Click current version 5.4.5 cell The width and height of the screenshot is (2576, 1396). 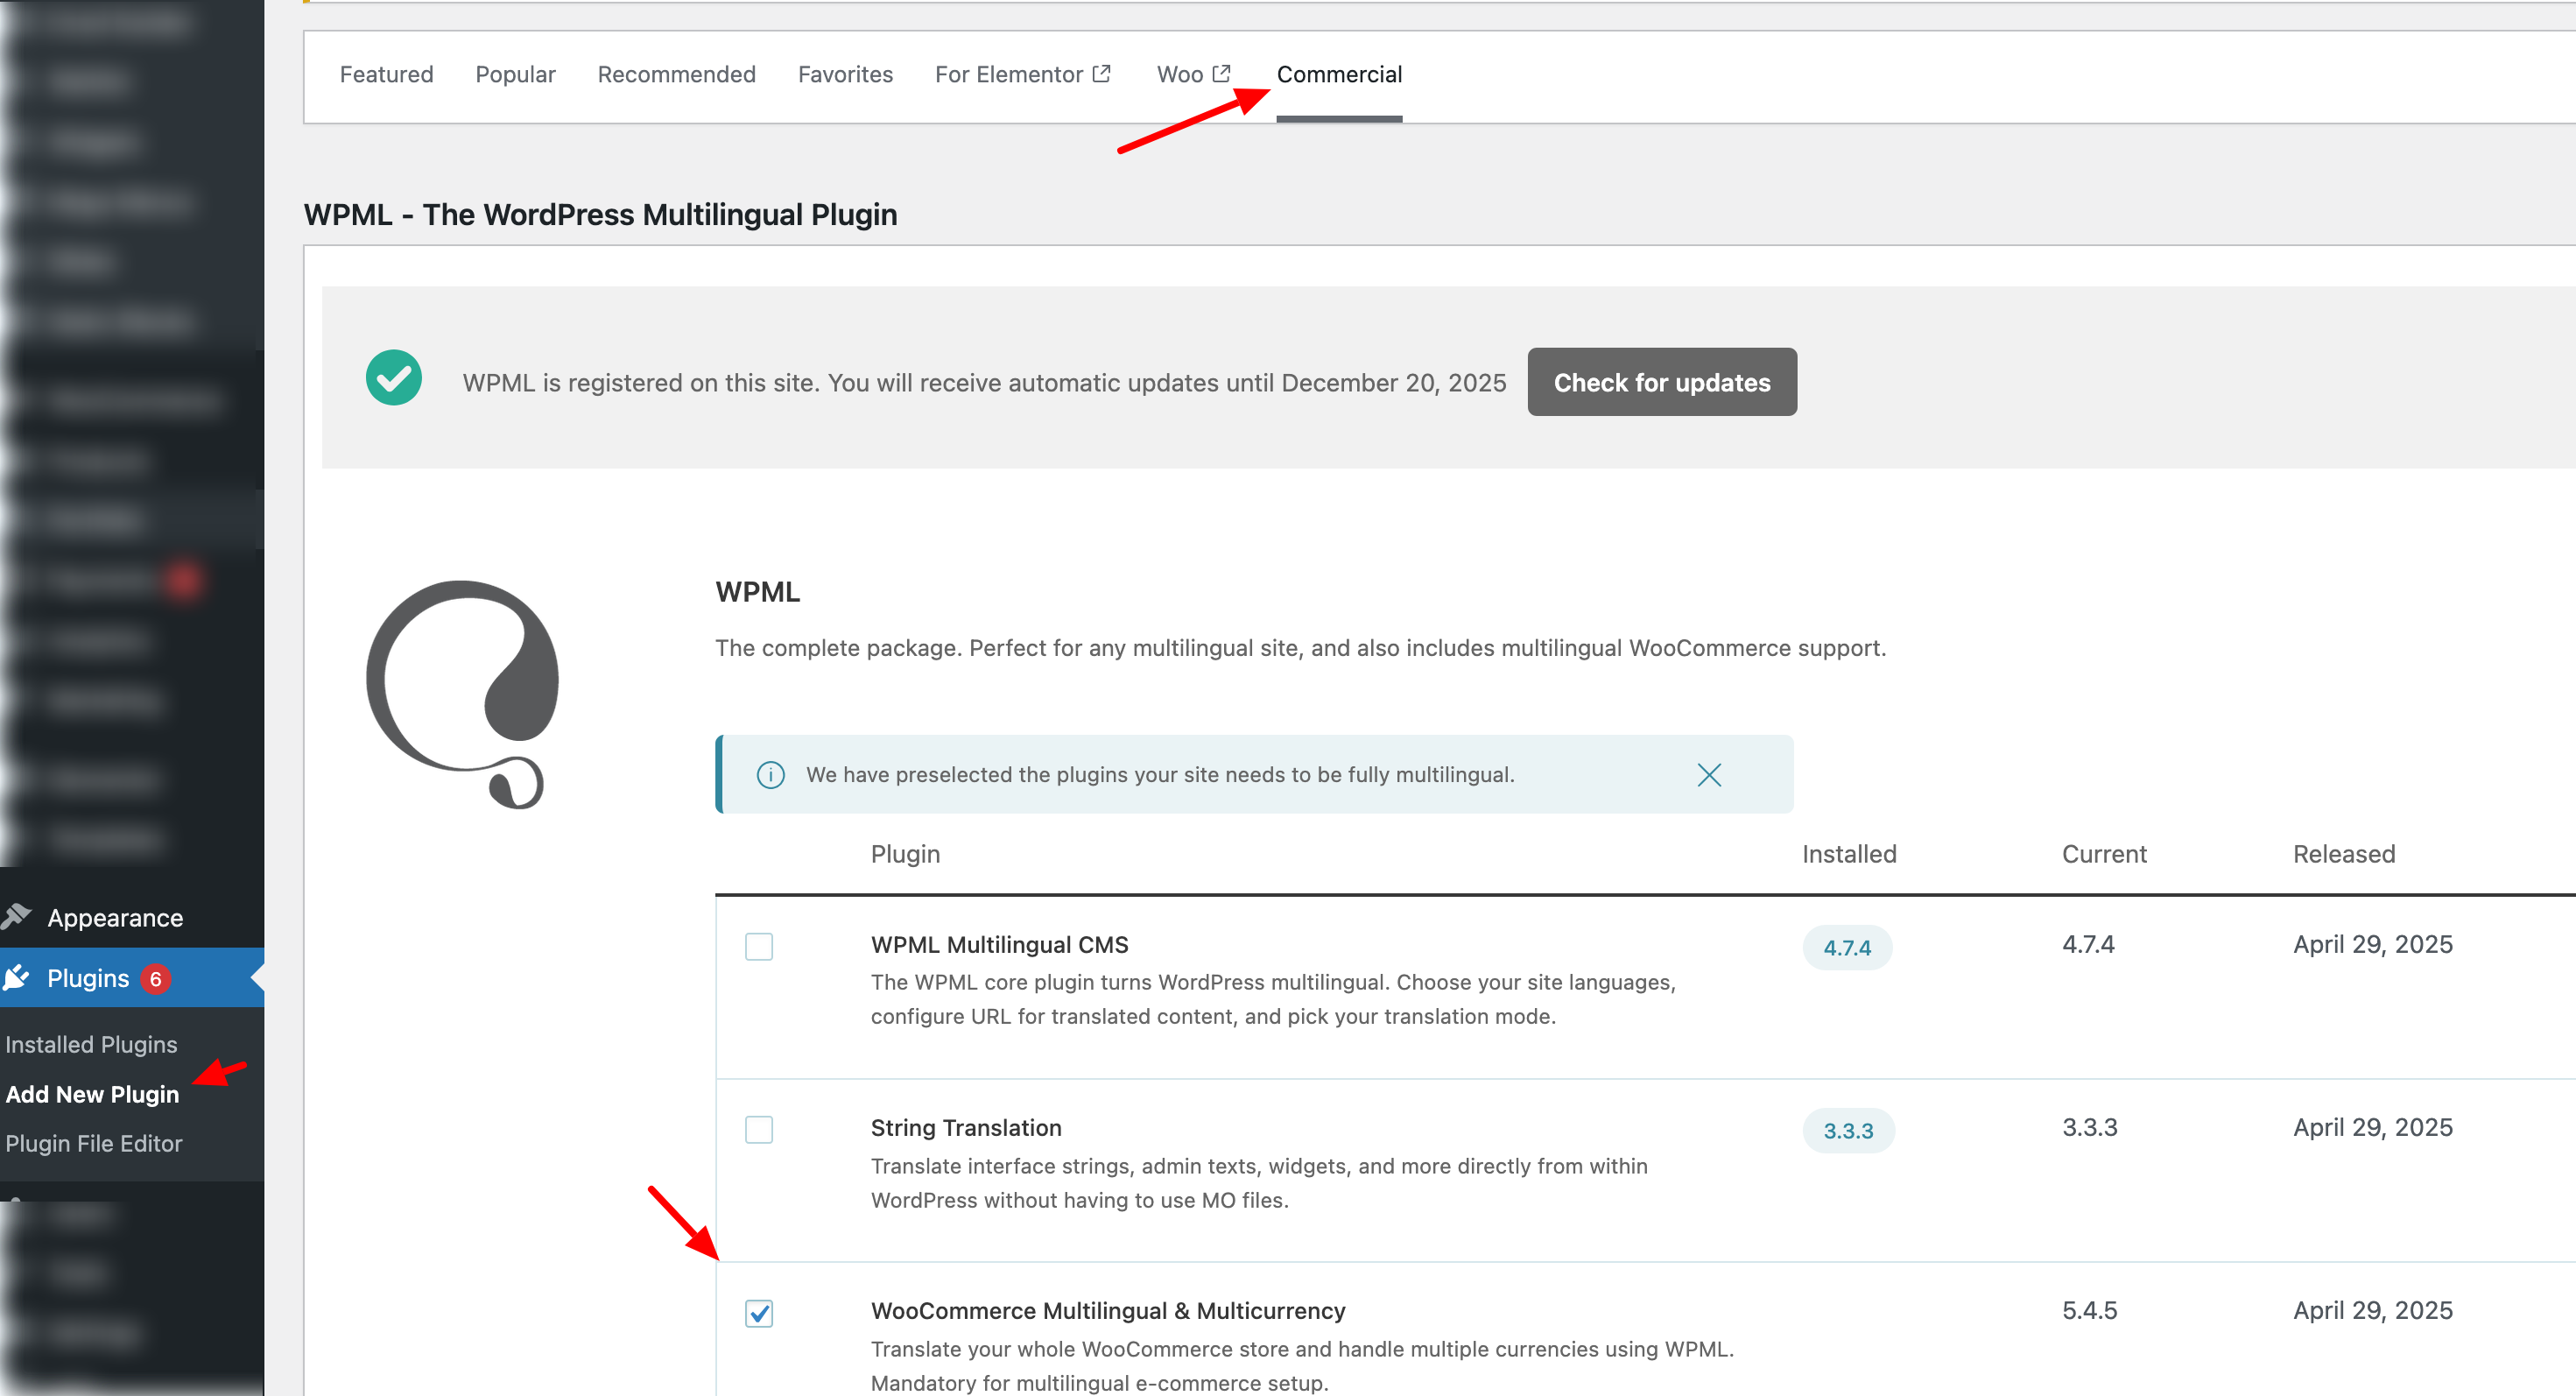2089,1310
